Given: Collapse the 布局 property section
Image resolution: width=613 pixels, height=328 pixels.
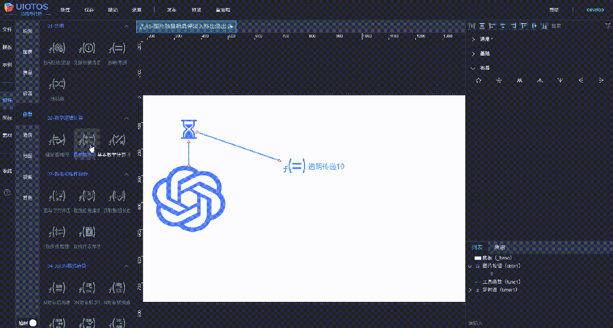Looking at the screenshot, I should [x=473, y=68].
